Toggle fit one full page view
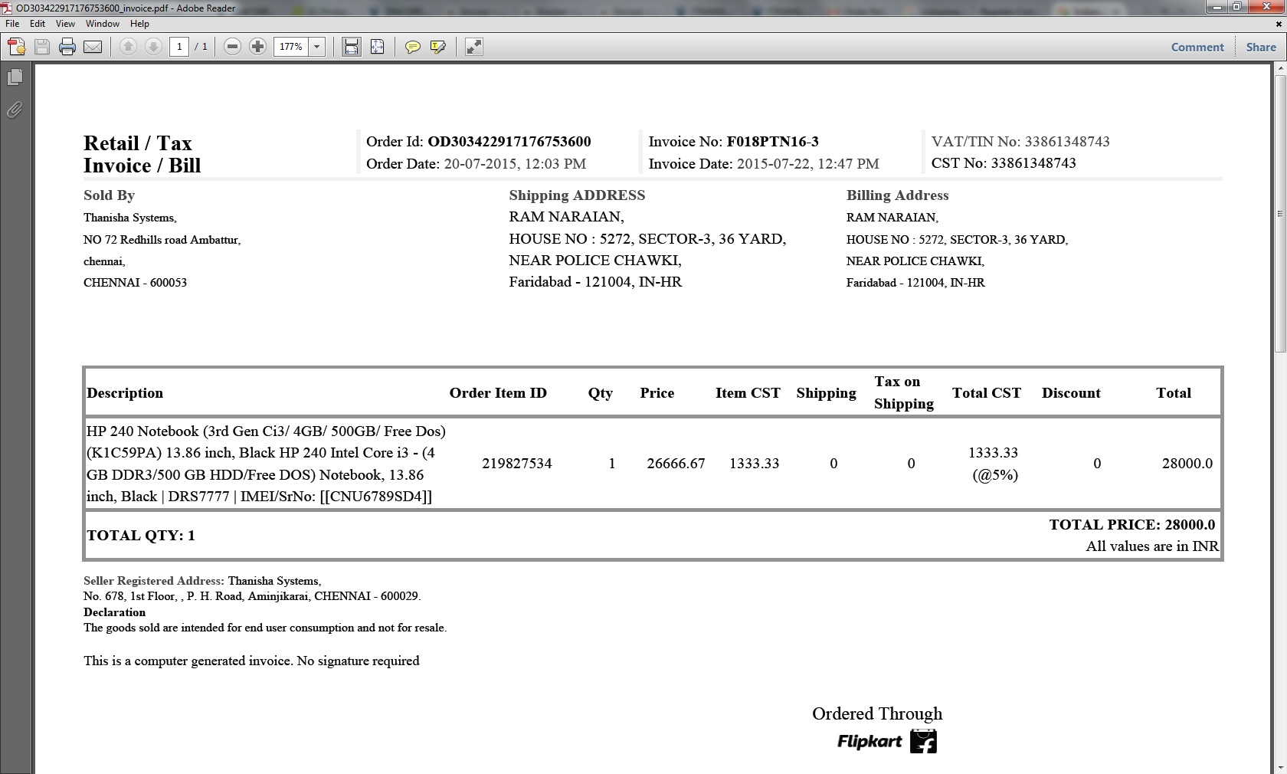Viewport: 1287px width, 774px height. [x=378, y=47]
